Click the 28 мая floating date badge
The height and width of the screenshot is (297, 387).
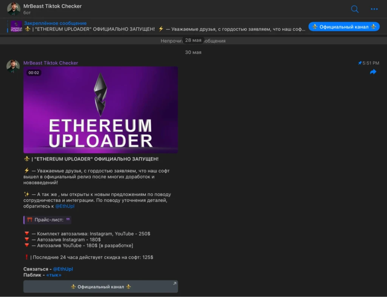pos(193,40)
